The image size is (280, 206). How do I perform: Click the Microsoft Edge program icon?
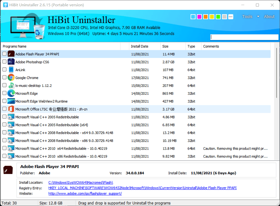(x=11, y=93)
